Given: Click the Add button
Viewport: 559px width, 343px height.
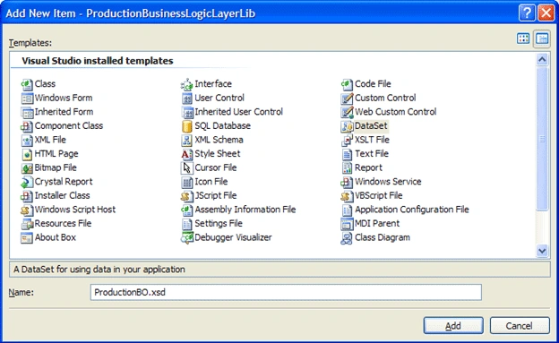Looking at the screenshot, I should pos(453,325).
